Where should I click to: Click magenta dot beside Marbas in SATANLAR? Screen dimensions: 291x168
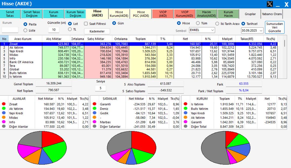coord(94,122)
